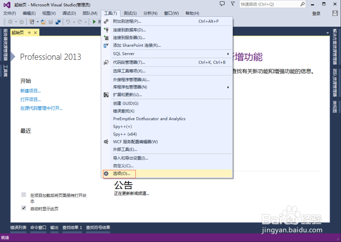The image size is (341, 242).
Task: Choose 外部工具(E)... menu entry
Action: click(x=167, y=150)
